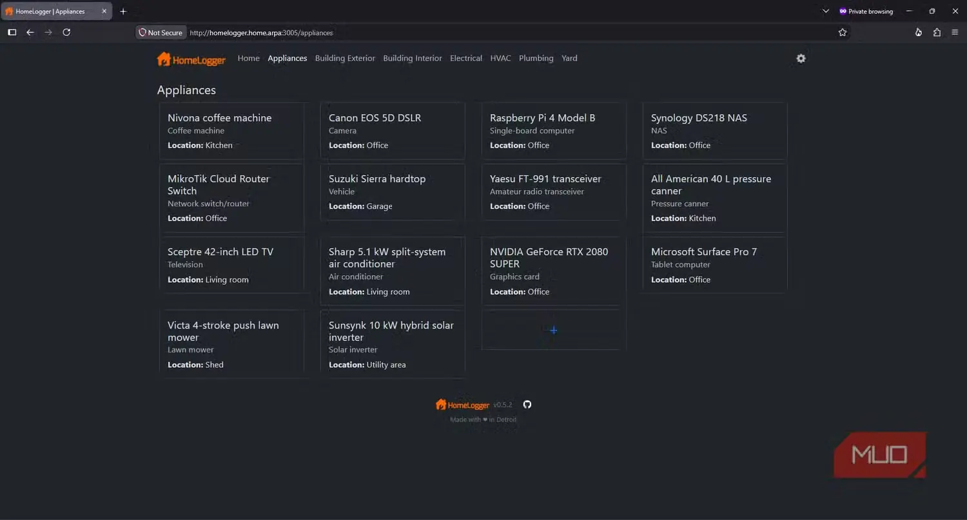967x520 pixels.
Task: Open a new browser tab
Action: 123,11
